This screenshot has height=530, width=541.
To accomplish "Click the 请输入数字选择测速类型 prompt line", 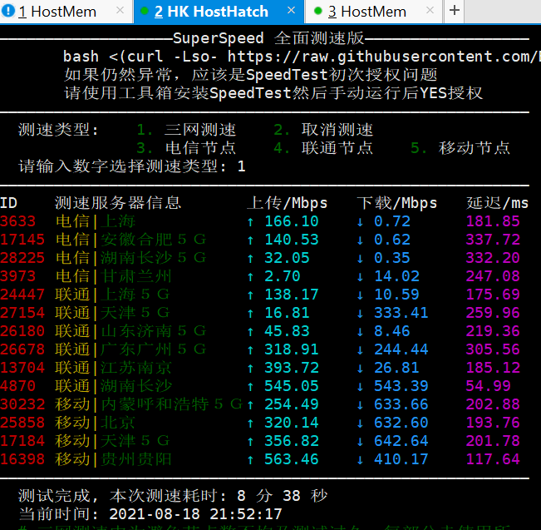I will pyautogui.click(x=132, y=166).
